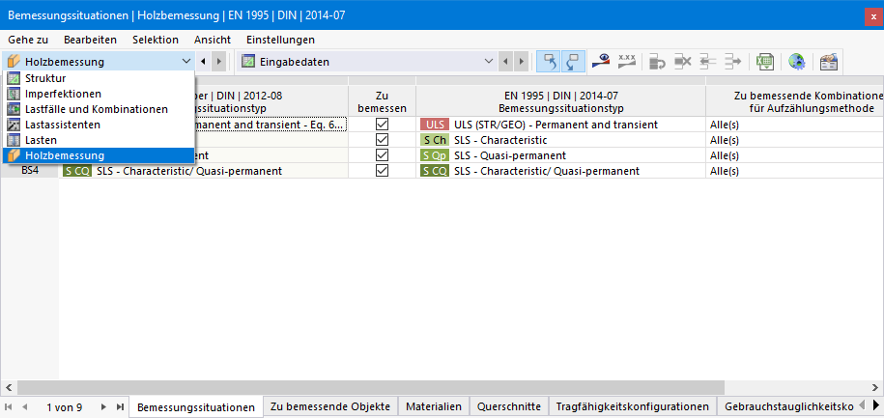This screenshot has width=884, height=418.
Task: Open the Ansicht menu
Action: pyautogui.click(x=213, y=40)
